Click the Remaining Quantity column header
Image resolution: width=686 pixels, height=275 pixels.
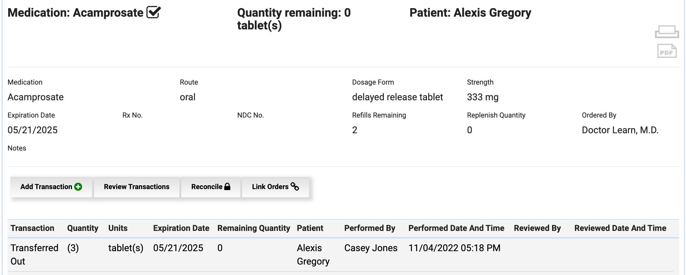(x=253, y=228)
